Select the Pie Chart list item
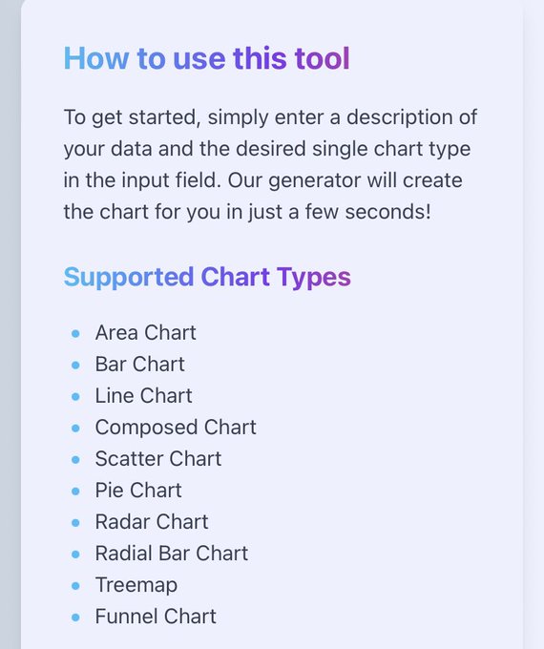The width and height of the screenshot is (544, 649). click(138, 490)
